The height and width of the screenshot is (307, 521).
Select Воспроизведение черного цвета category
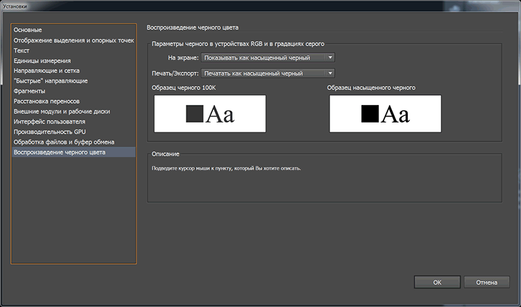[59, 152]
